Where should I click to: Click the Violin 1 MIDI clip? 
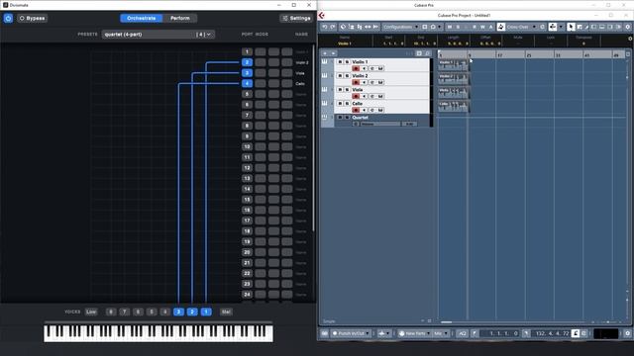coord(453,65)
